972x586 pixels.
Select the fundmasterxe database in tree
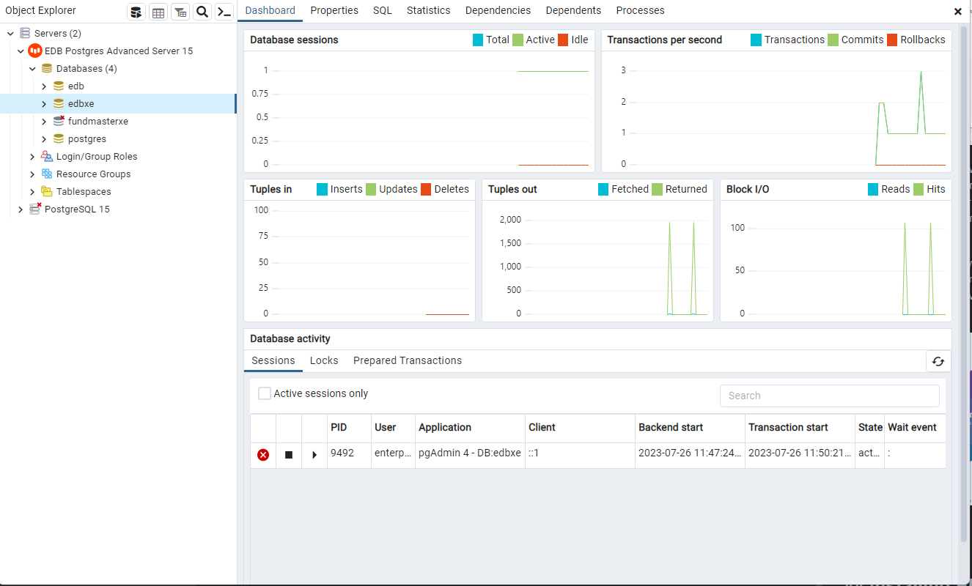point(97,122)
